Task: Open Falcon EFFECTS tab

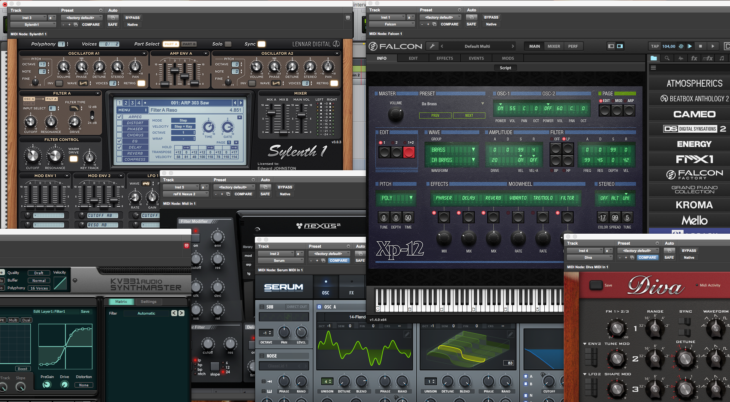Action: coord(445,59)
